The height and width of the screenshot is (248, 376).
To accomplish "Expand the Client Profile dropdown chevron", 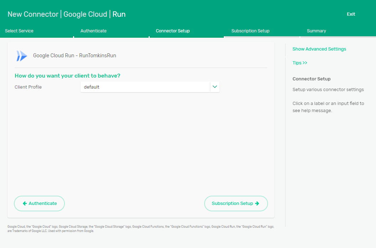I will (215, 87).
